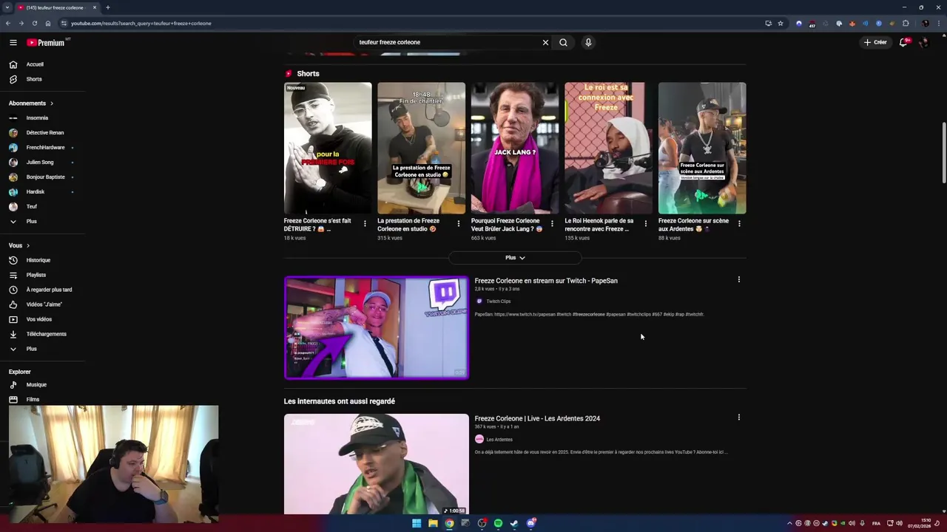Reload the page in Chrome
Screen dimensions: 947x532
35,23
